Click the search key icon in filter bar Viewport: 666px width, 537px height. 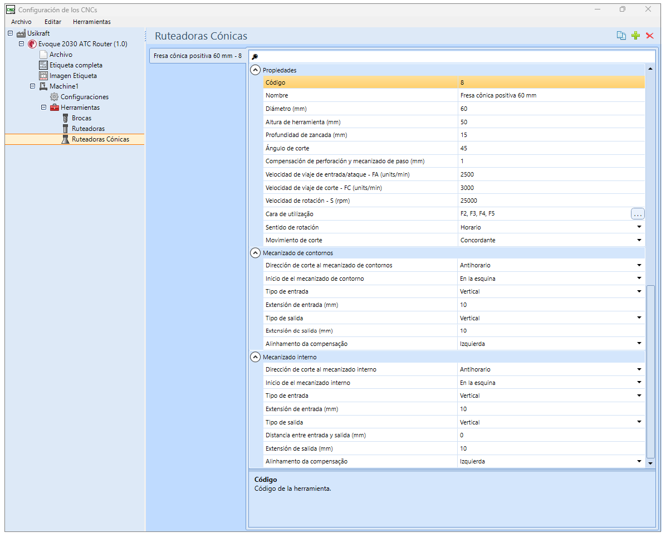click(x=255, y=56)
